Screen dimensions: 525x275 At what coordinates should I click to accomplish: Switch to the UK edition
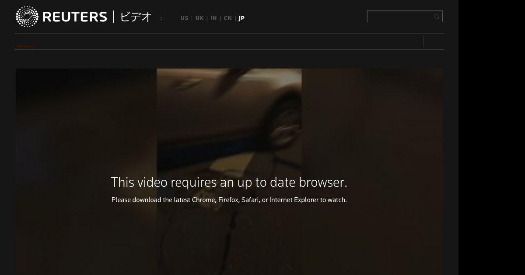click(199, 18)
